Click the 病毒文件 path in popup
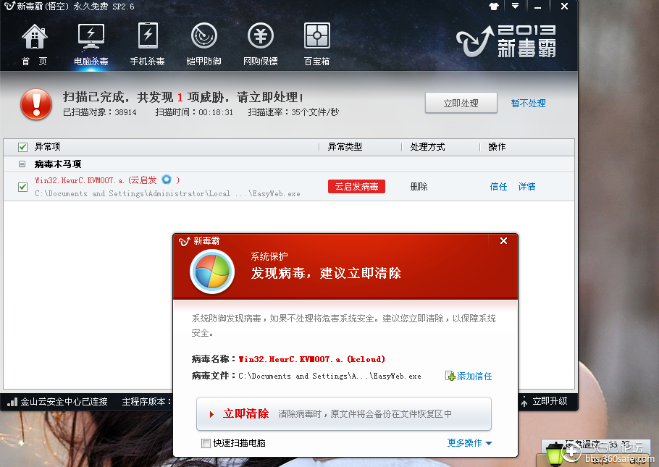Screen dimensions: 659x467 click(x=329, y=376)
